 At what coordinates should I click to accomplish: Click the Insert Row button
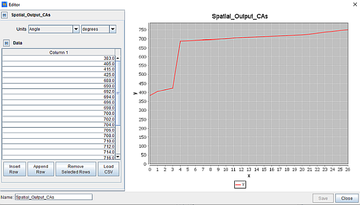(x=15, y=169)
